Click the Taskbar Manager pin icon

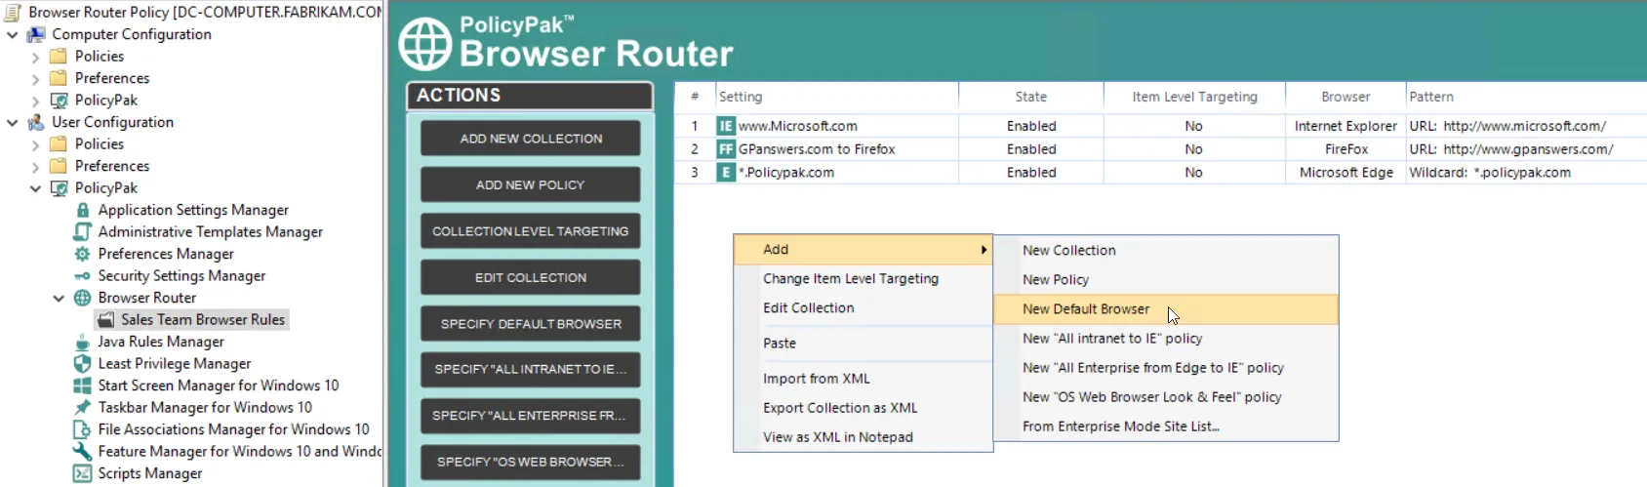[83, 407]
